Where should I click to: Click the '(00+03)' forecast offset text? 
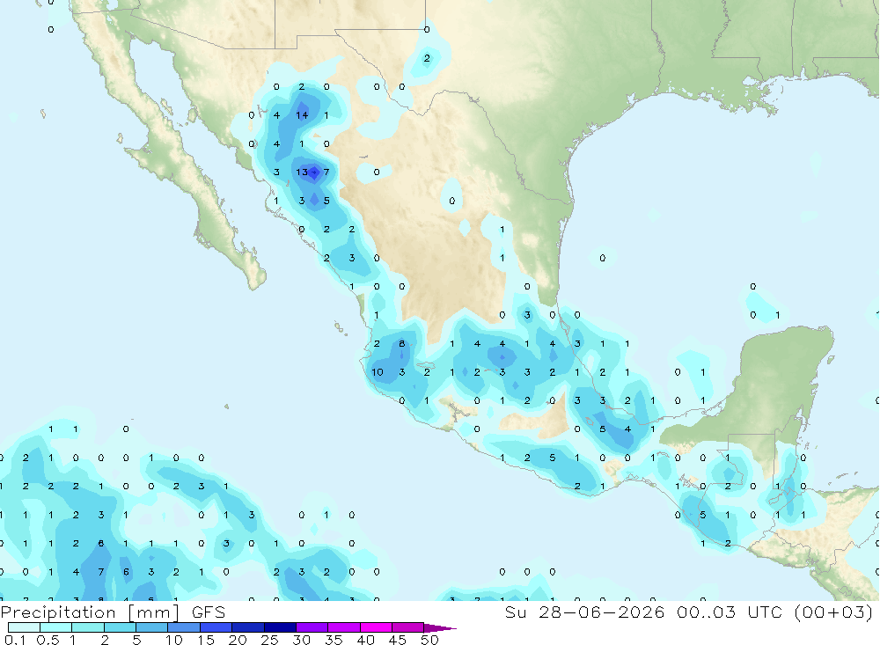click(834, 612)
